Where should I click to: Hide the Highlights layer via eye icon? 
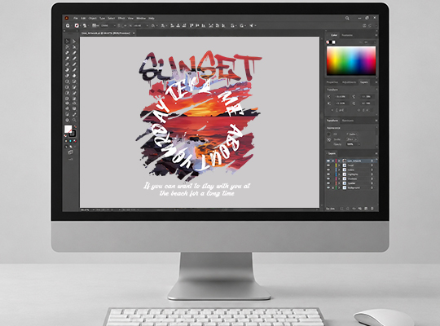tap(328, 174)
